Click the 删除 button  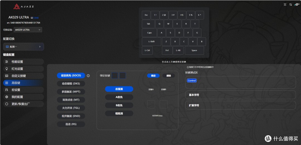[169, 76]
